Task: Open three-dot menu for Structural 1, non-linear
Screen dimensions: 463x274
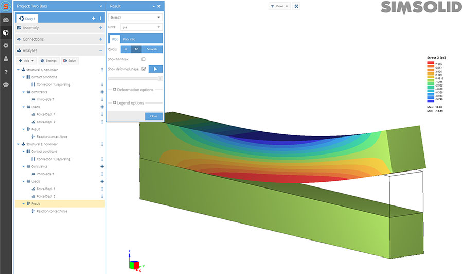Action: [102, 69]
